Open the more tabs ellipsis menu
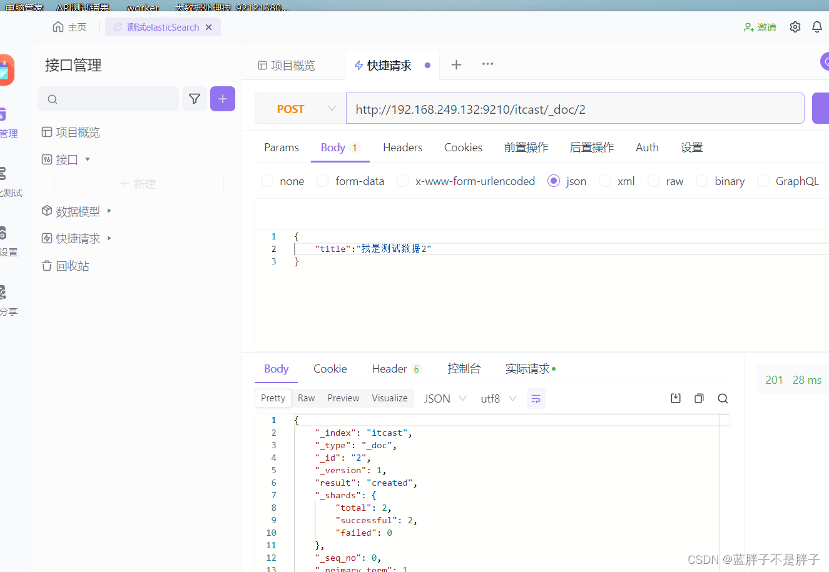The height and width of the screenshot is (572, 829). click(487, 64)
